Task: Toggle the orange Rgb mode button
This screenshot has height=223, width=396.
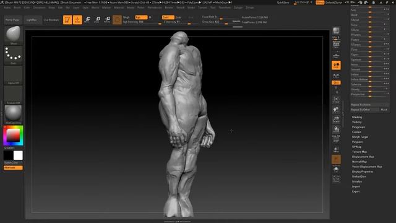Action: [x=141, y=17]
